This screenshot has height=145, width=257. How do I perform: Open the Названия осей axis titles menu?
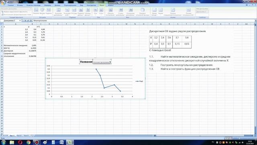click(67, 12)
